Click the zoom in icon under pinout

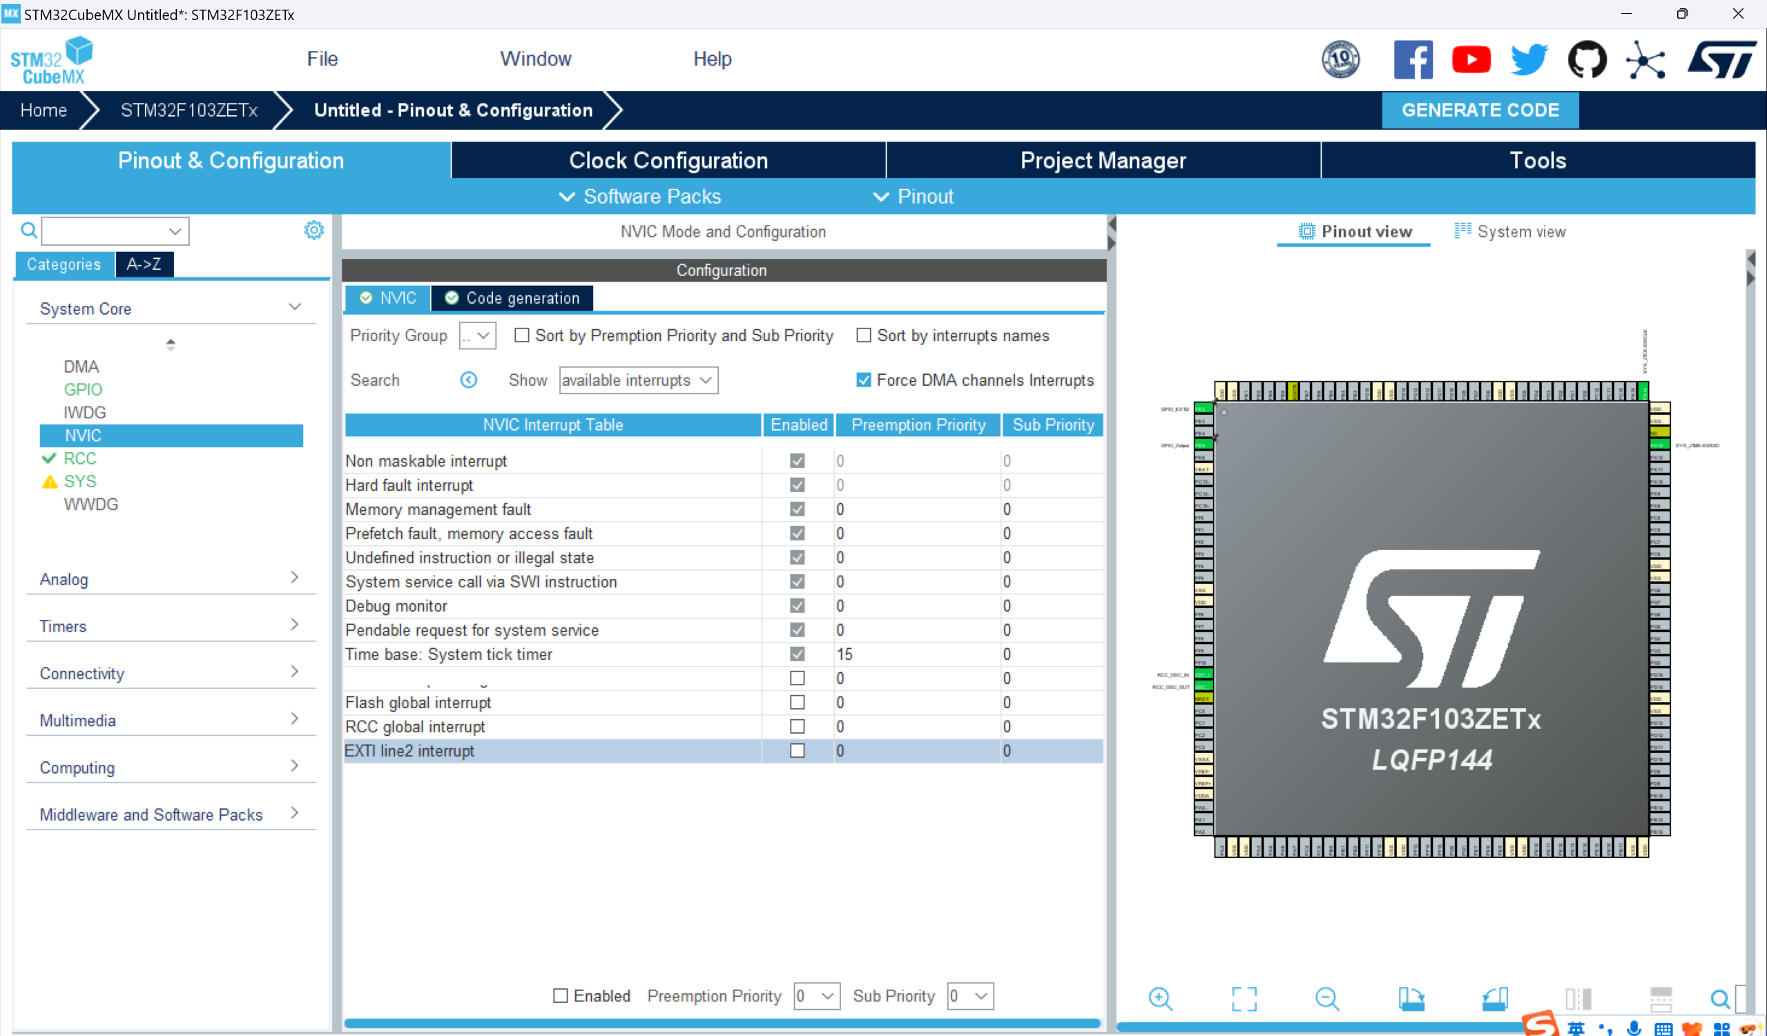(1160, 998)
